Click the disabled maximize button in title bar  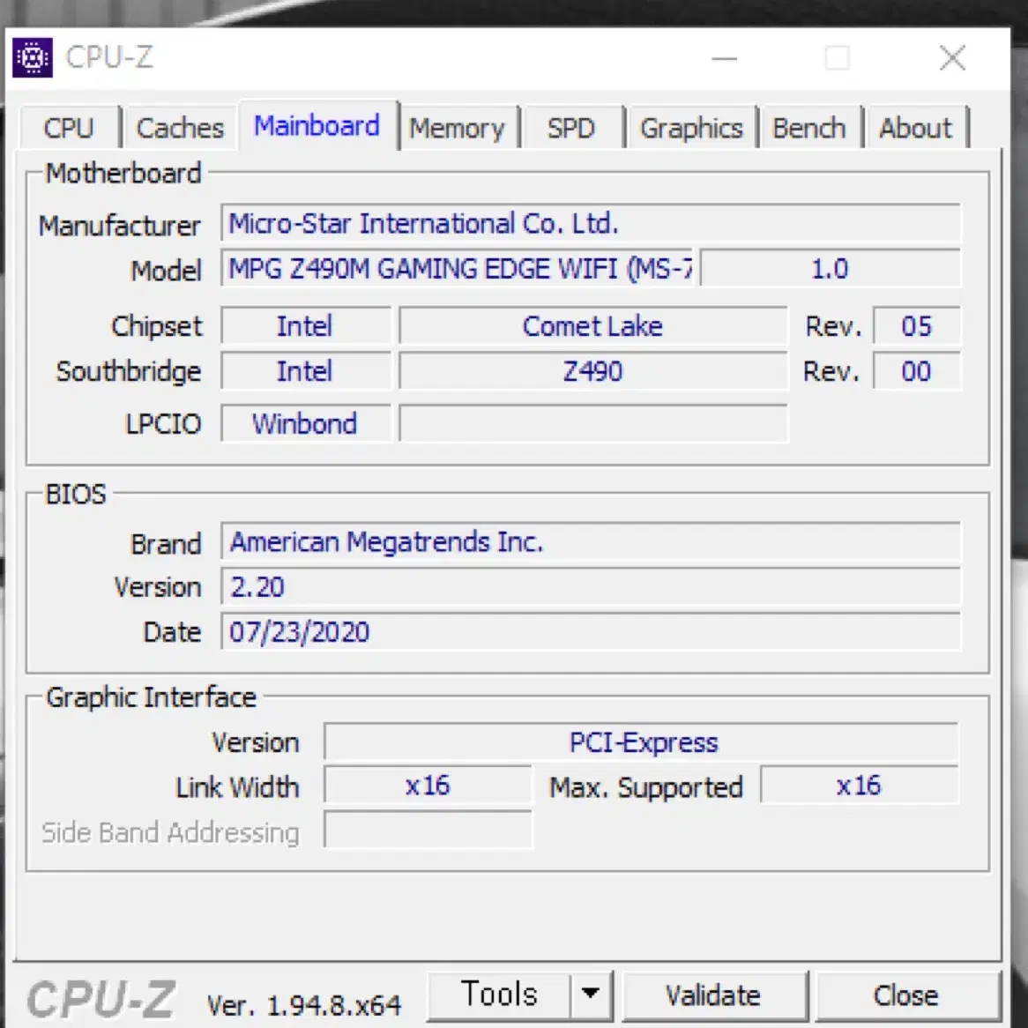pos(838,58)
